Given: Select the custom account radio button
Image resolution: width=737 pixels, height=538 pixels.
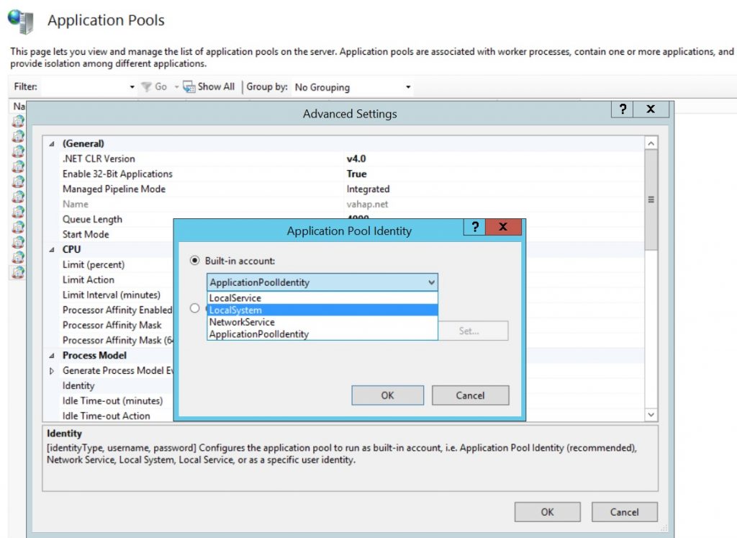Looking at the screenshot, I should tap(194, 308).
